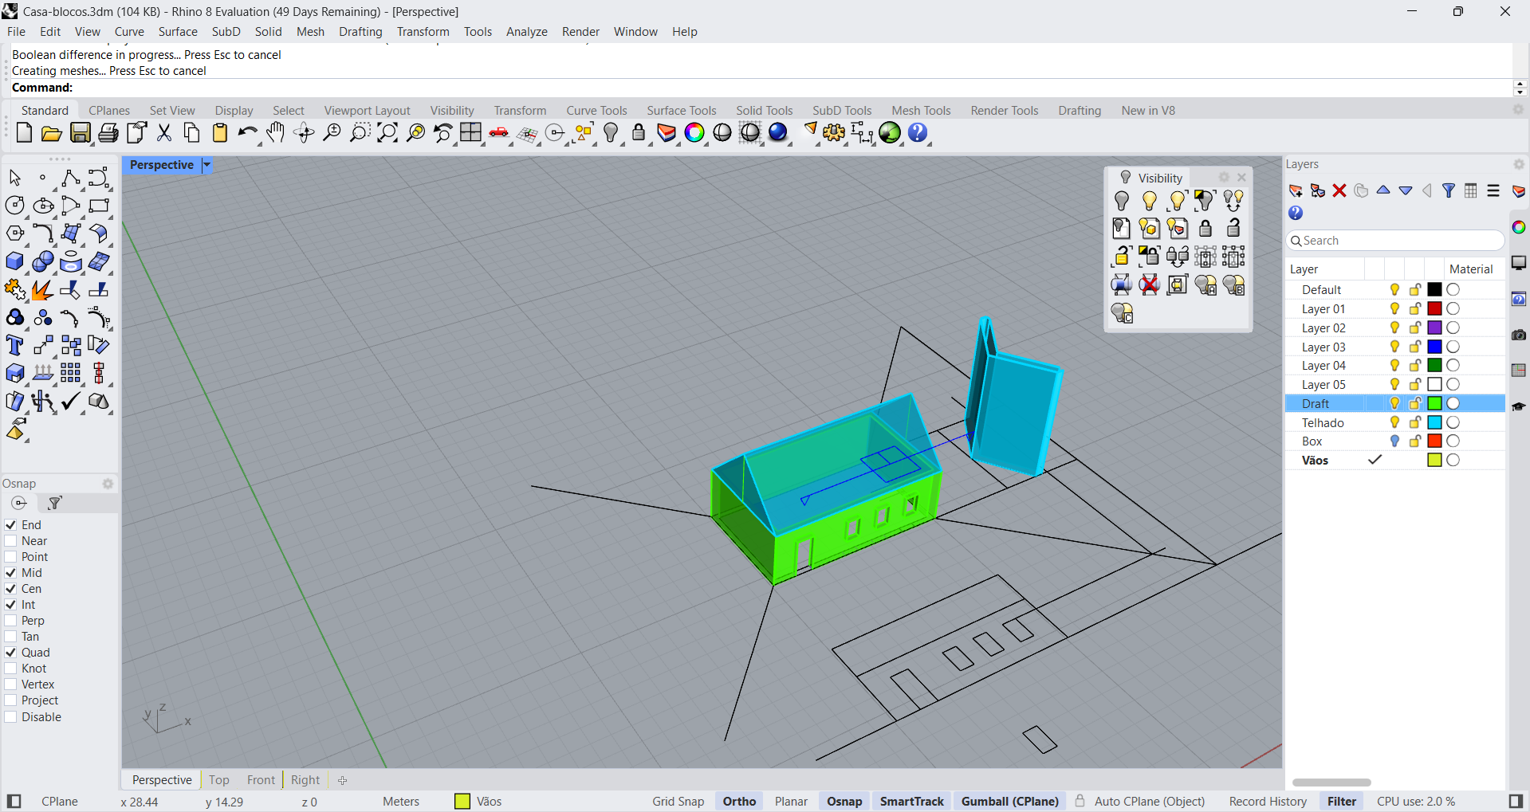Toggle visibility bulb for Telhado layer
The image size is (1530, 812).
click(1394, 422)
